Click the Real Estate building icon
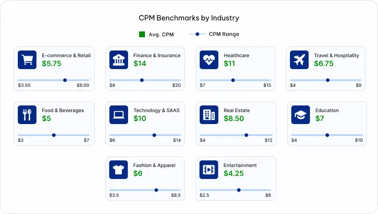This screenshot has height=214, width=378. coord(209,115)
